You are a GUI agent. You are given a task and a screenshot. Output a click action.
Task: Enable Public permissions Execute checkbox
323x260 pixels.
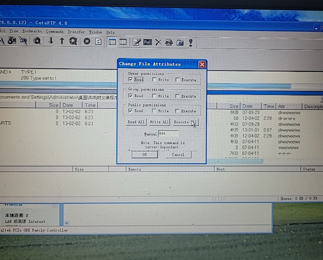[x=177, y=111]
